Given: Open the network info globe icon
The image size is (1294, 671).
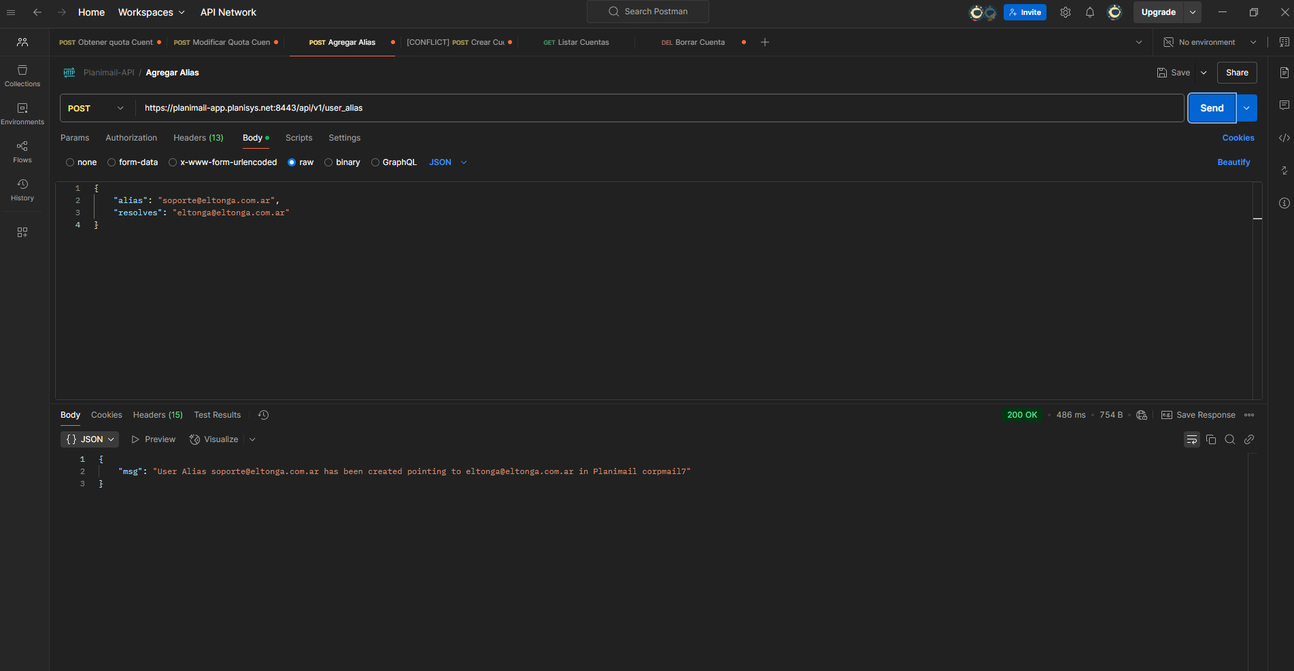Looking at the screenshot, I should point(1142,415).
